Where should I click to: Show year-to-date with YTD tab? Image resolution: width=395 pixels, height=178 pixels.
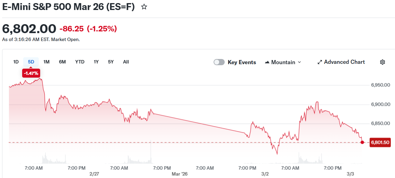tap(80, 62)
